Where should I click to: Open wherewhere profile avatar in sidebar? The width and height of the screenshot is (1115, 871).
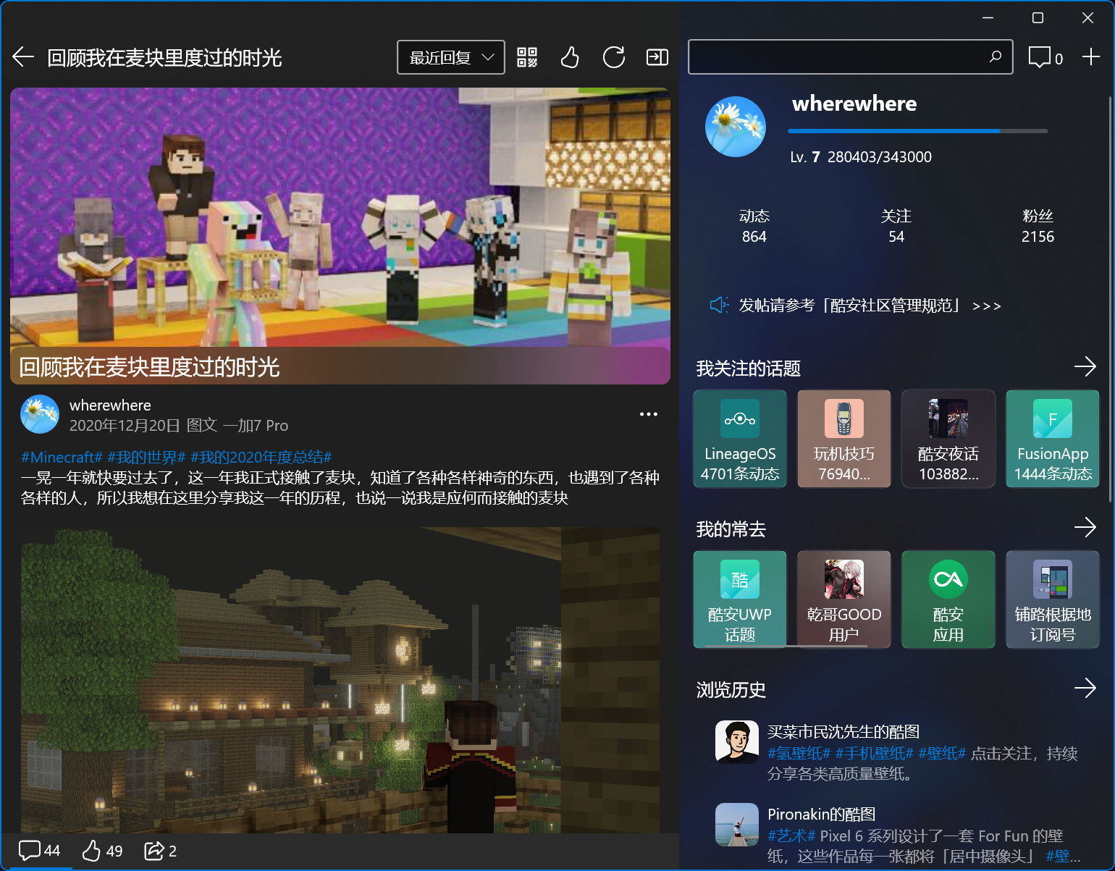click(x=736, y=127)
